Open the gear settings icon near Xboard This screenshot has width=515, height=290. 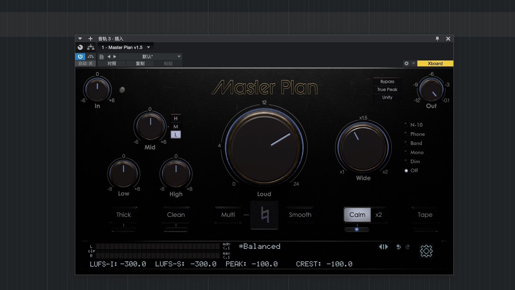pyautogui.click(x=406, y=63)
